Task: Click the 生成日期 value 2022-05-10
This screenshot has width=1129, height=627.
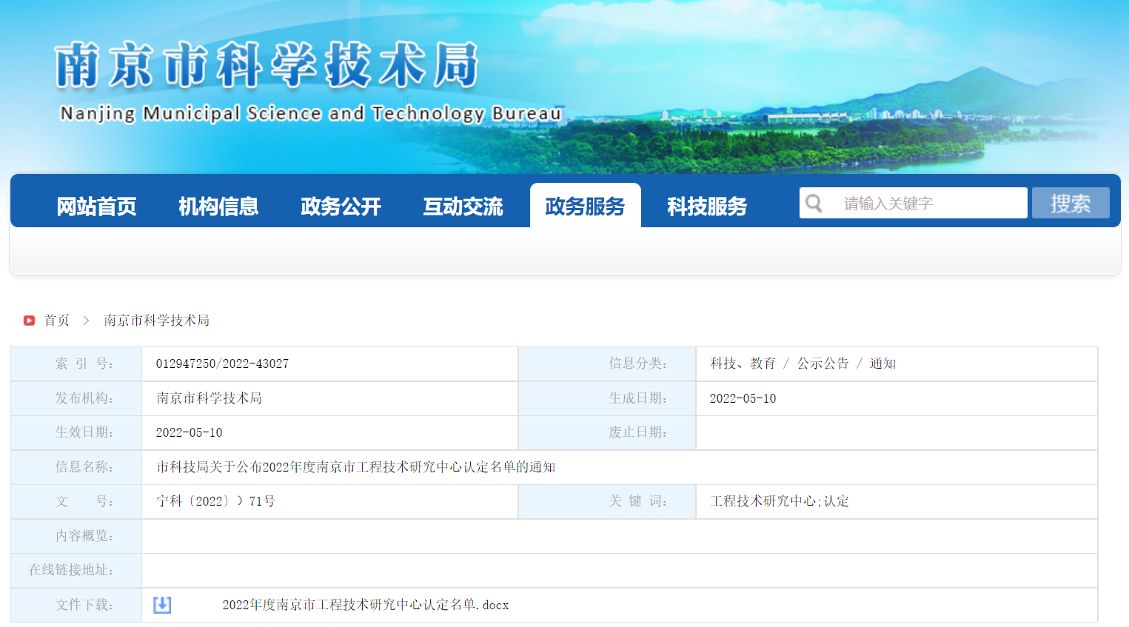Action: (x=743, y=398)
